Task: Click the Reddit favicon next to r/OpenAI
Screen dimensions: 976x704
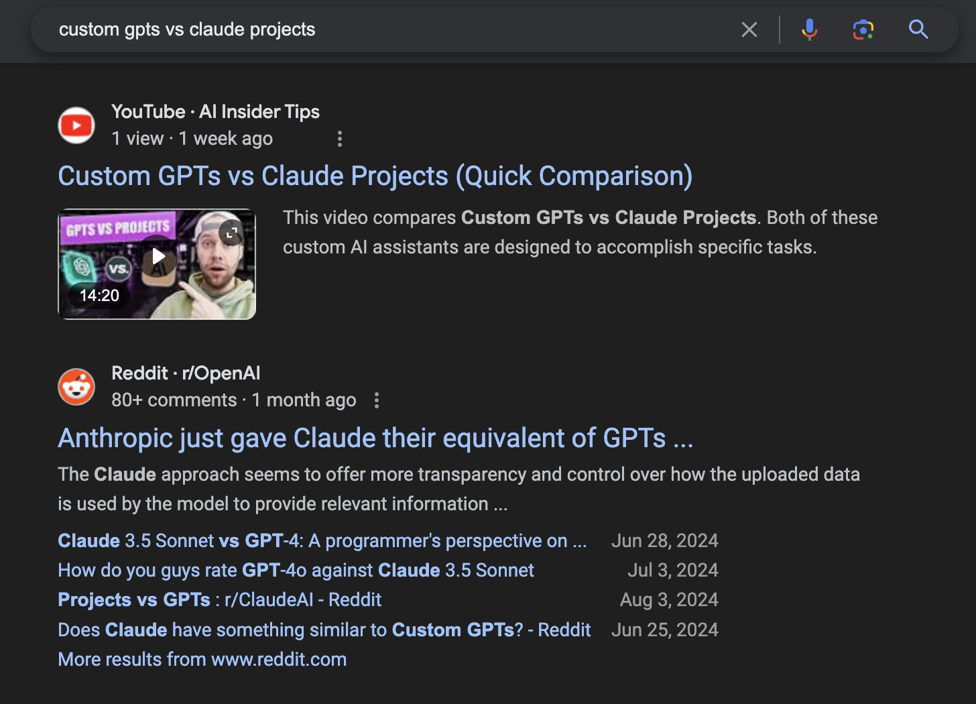Action: 76,386
